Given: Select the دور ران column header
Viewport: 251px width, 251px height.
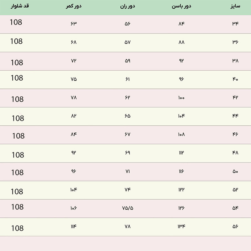Looking at the screenshot, I should (x=127, y=6).
